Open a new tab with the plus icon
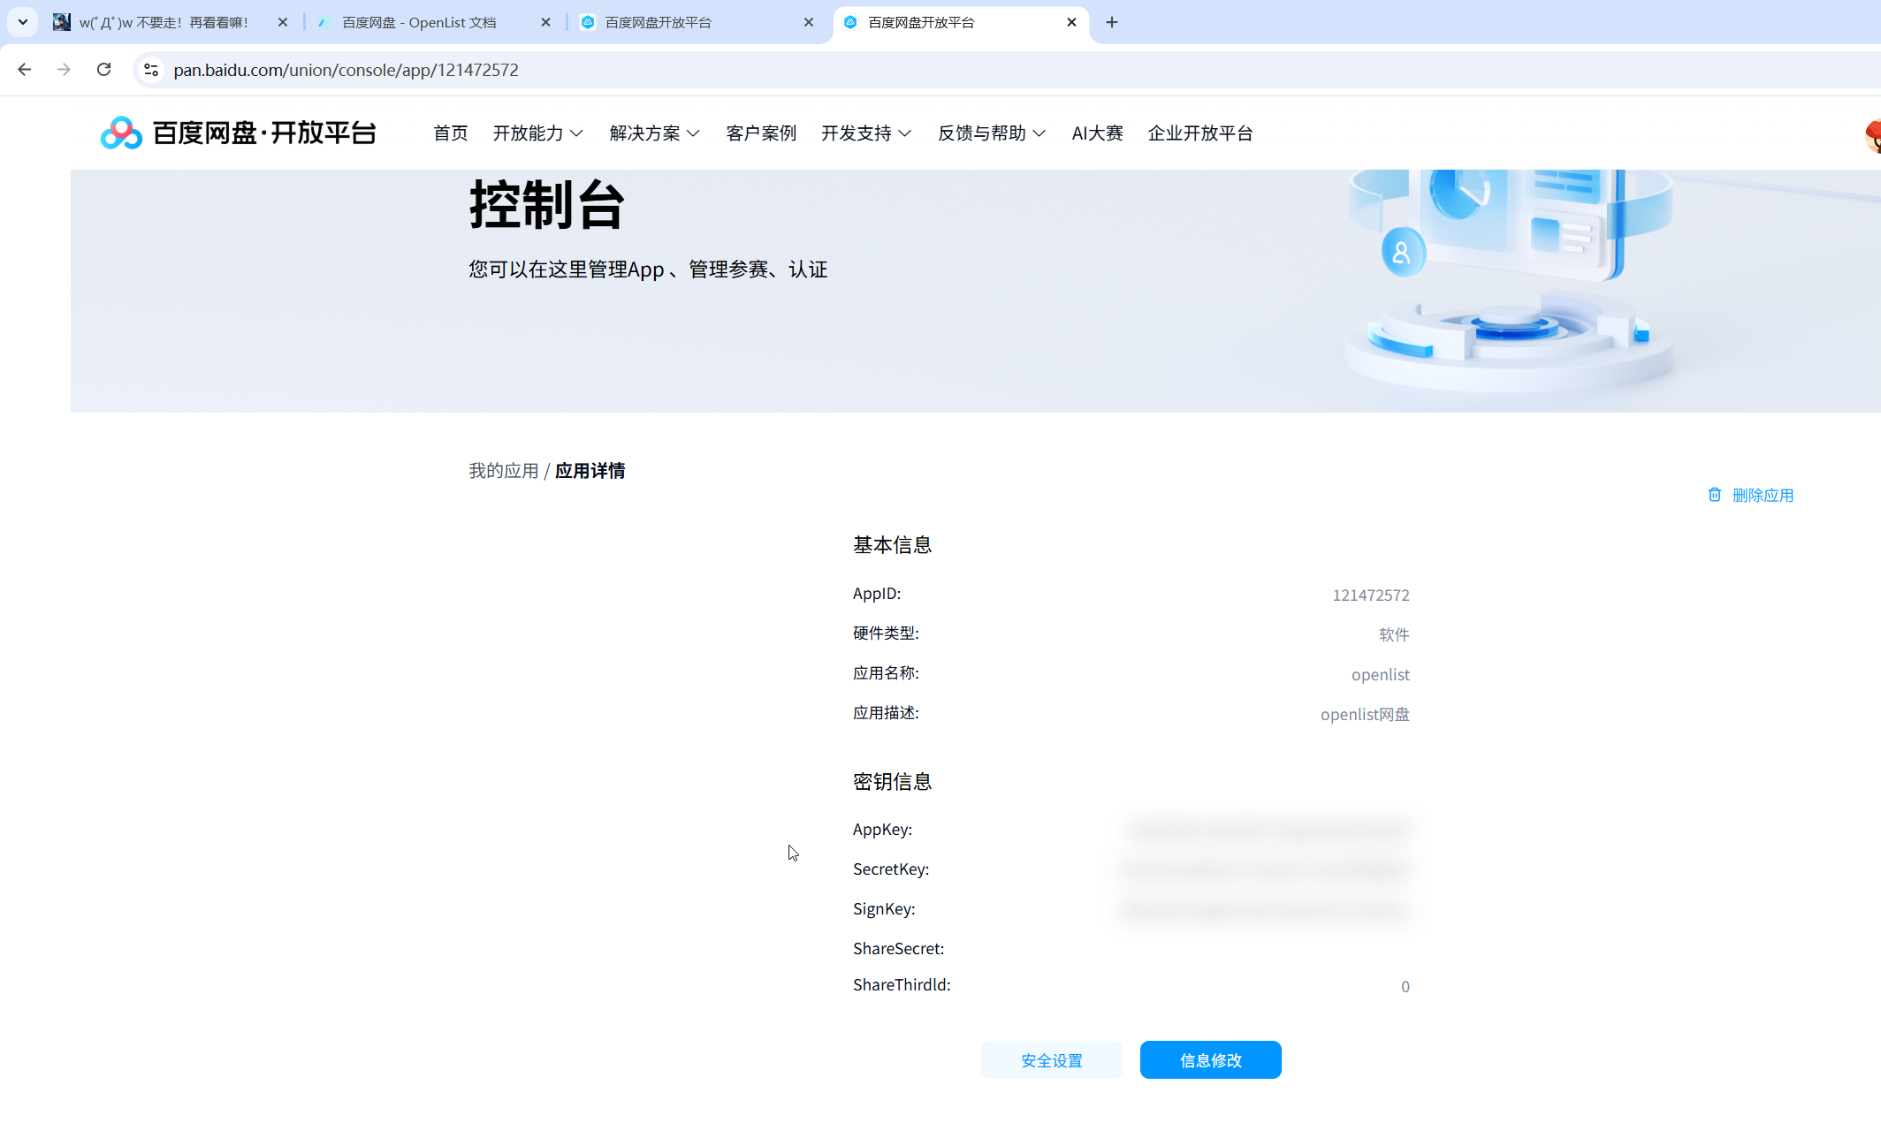The image size is (1881, 1138). (1112, 22)
